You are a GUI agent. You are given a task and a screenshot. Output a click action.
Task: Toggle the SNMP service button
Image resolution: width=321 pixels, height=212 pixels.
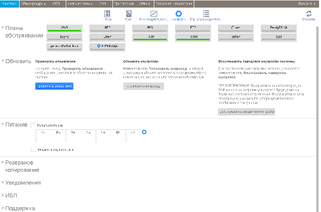pyautogui.click(x=236, y=38)
